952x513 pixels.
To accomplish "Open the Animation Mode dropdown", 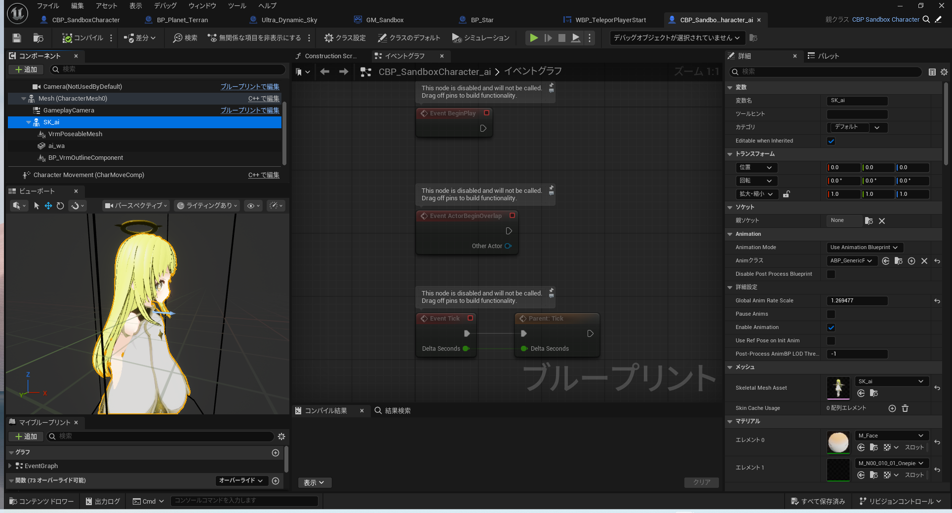I will [x=864, y=248].
